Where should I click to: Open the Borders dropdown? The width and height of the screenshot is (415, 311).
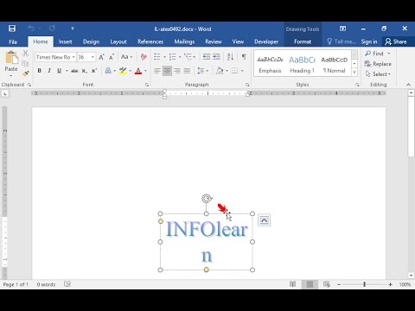pyautogui.click(x=242, y=71)
